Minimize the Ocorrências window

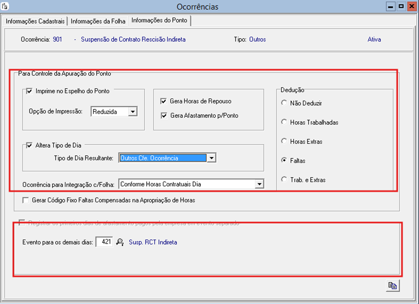(390, 6)
